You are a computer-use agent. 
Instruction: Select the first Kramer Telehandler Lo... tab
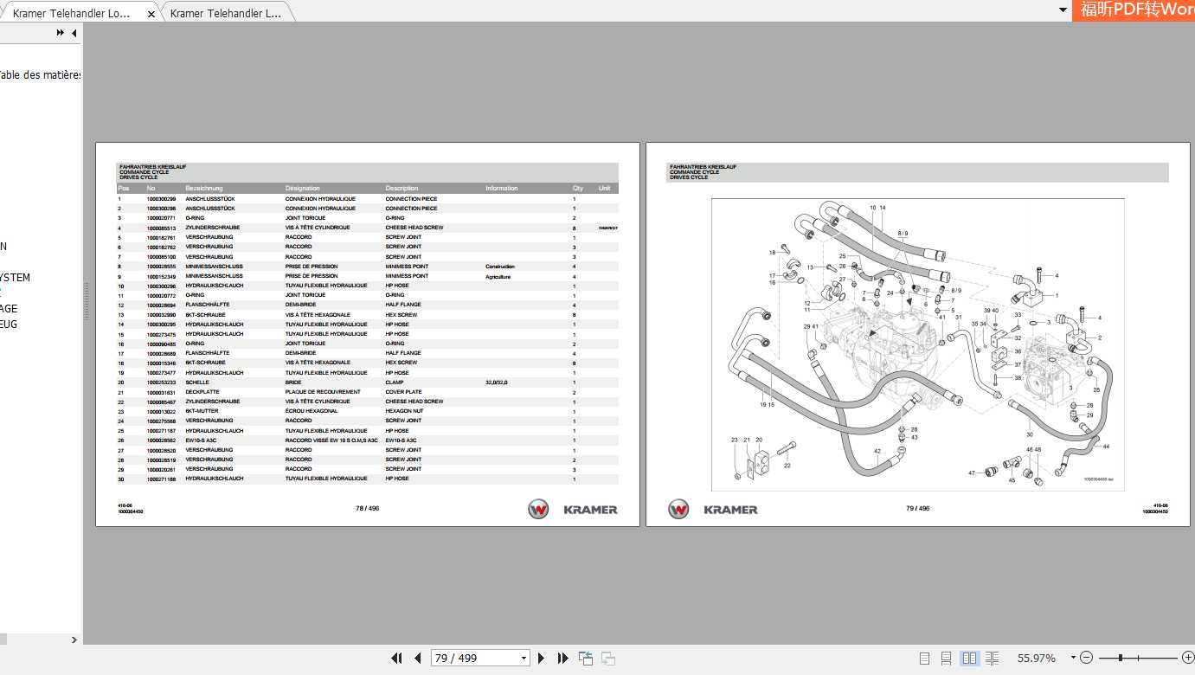point(72,14)
